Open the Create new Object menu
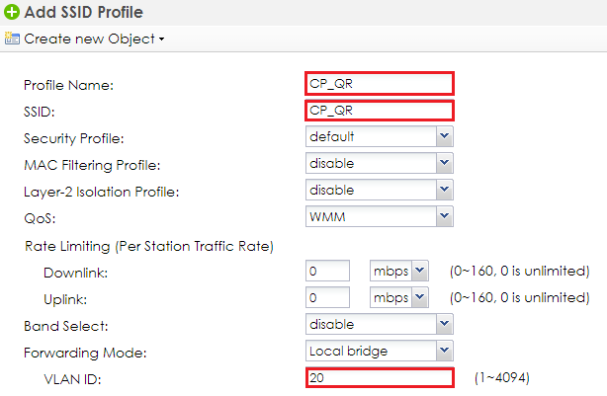Image resolution: width=607 pixels, height=396 pixels. 94,39
